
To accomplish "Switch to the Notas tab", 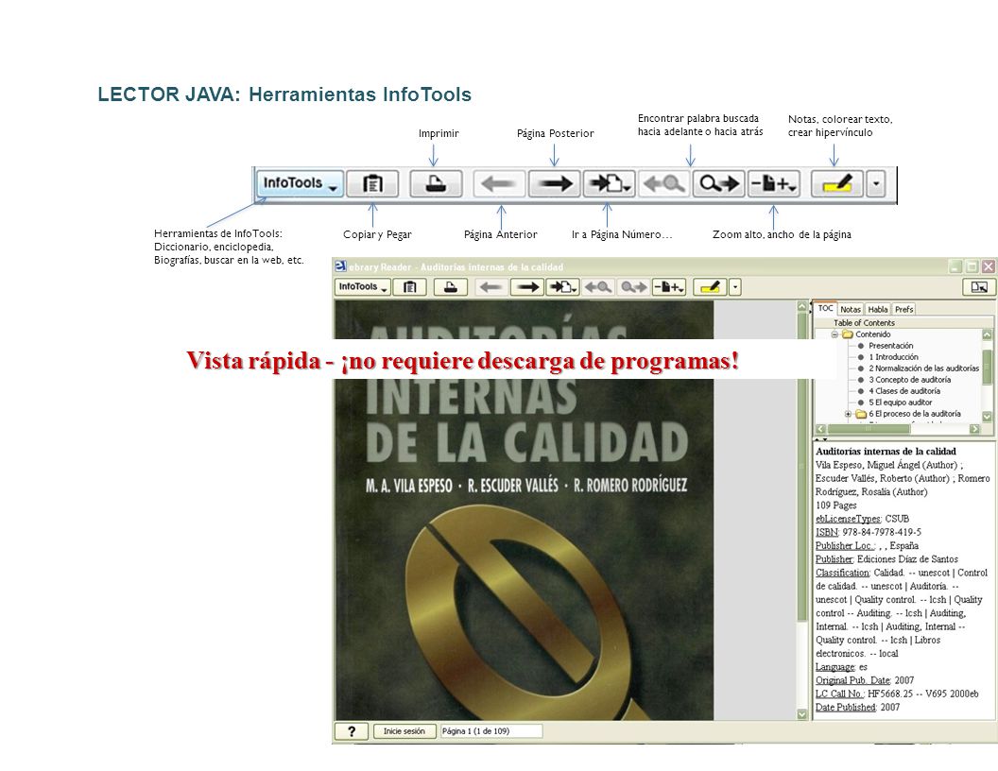I will pyautogui.click(x=851, y=309).
